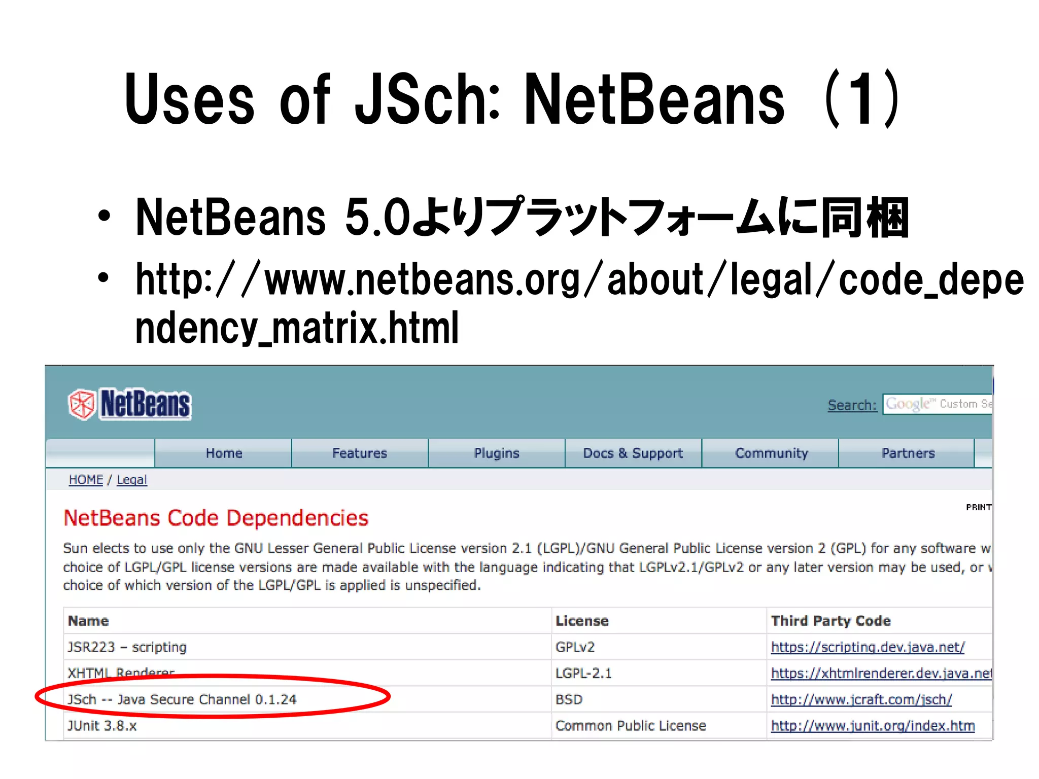Open the scripting.dev.java.net link
This screenshot has height=779, width=1039.
(x=868, y=647)
